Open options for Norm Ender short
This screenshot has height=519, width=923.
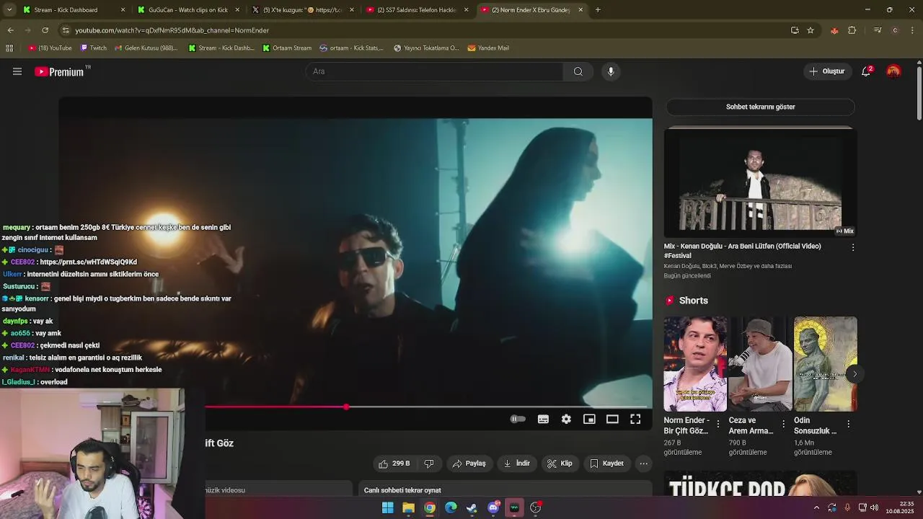tap(717, 425)
